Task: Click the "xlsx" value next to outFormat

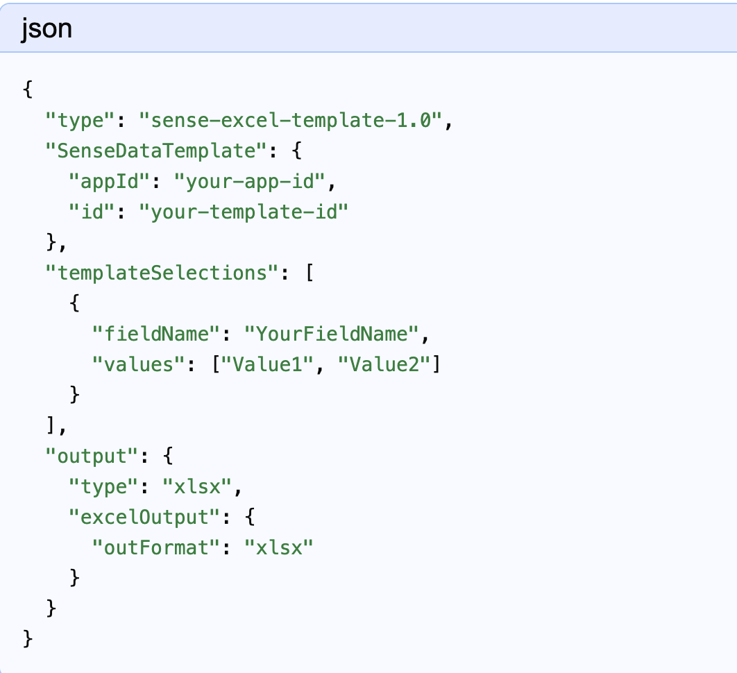Action: pos(278,547)
